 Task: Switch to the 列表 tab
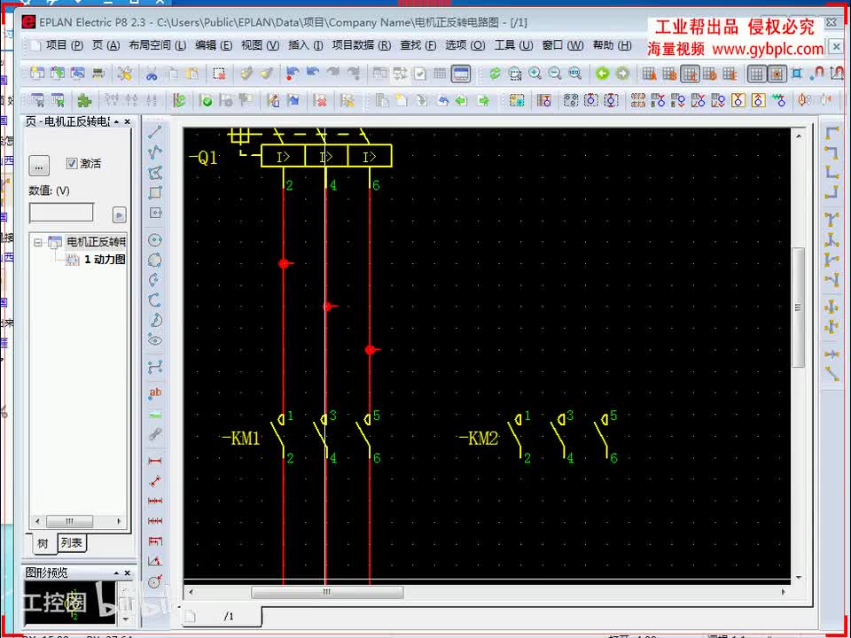tap(72, 542)
